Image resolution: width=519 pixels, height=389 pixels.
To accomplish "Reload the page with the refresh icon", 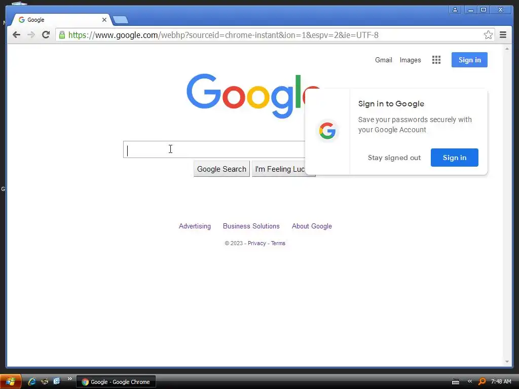I will tap(46, 35).
